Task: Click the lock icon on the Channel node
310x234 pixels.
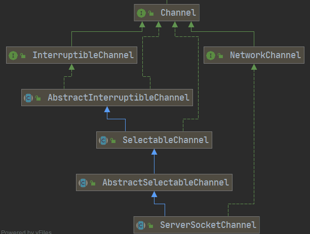Action: tap(151, 13)
